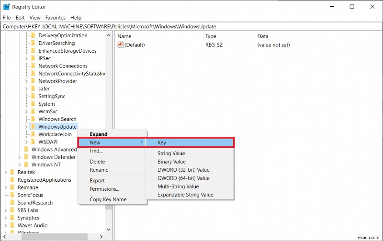Screen dimensions: 383x241
Task: Create a new Multi-String Value
Action: pos(190,186)
